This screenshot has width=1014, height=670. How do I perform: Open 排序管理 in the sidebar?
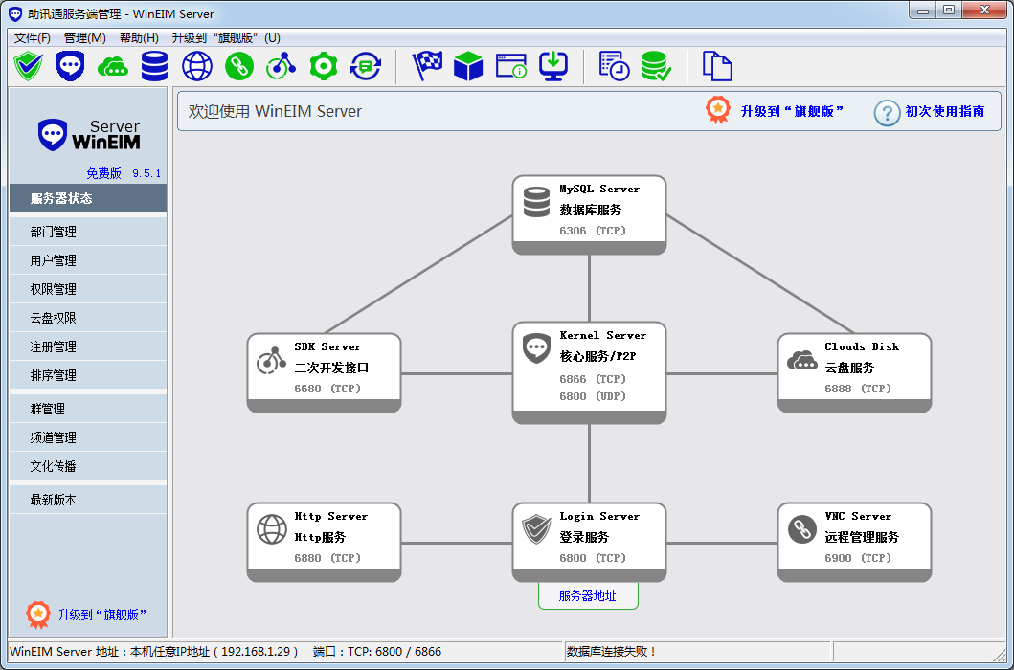(x=88, y=375)
